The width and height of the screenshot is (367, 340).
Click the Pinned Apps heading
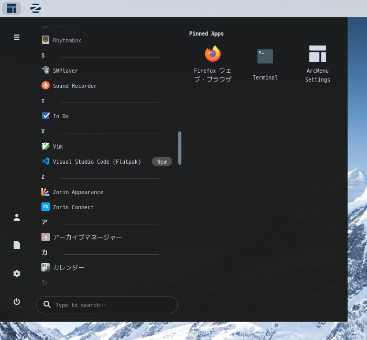(207, 33)
